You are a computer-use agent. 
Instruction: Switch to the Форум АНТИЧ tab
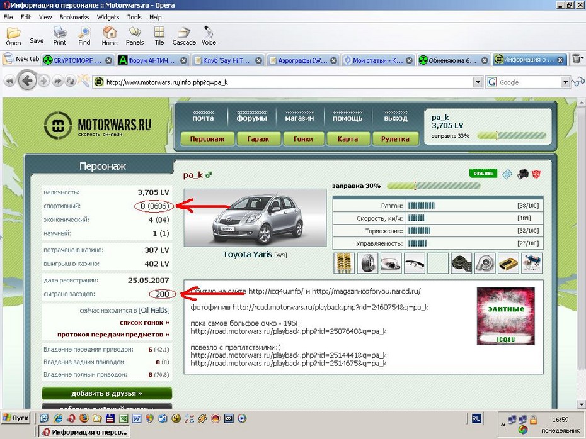152,60
